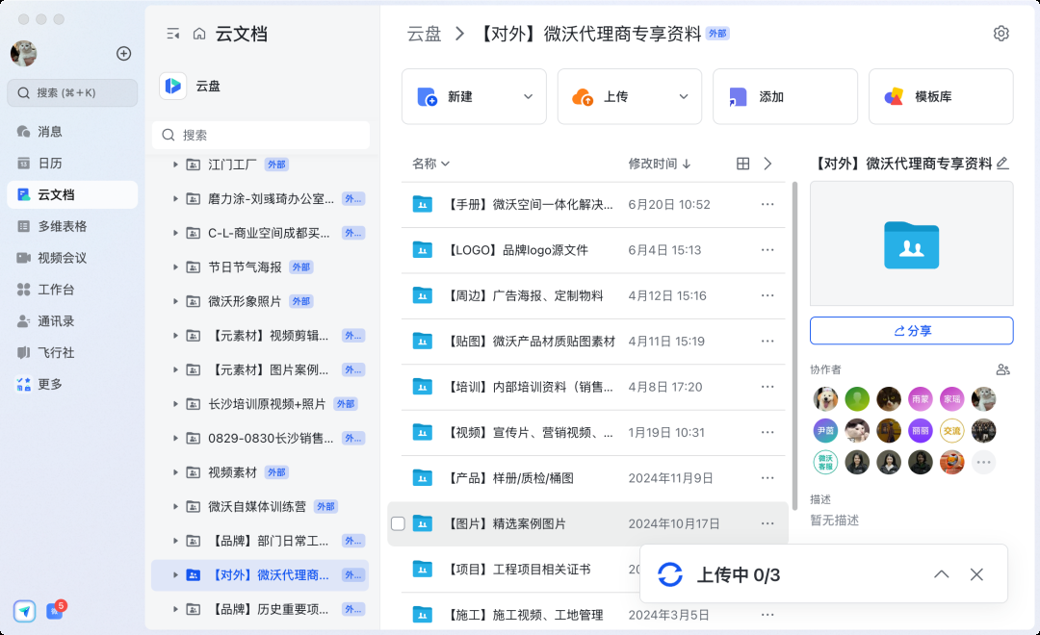Screen dimensions: 1040x635
Task: Open the 【手册】 folder icon
Action: click(423, 204)
